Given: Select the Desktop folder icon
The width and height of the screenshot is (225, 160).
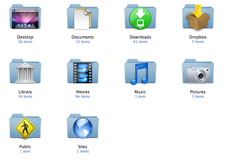Looking at the screenshot, I should (x=25, y=17).
